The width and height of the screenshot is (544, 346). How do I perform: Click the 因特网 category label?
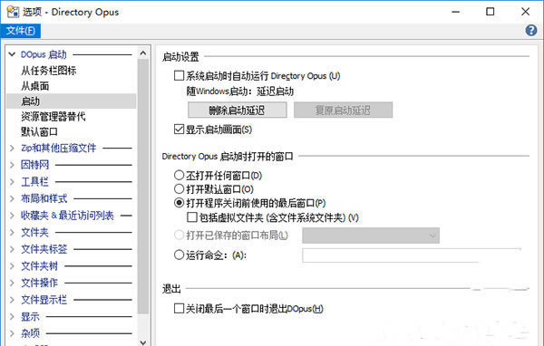[x=34, y=165]
